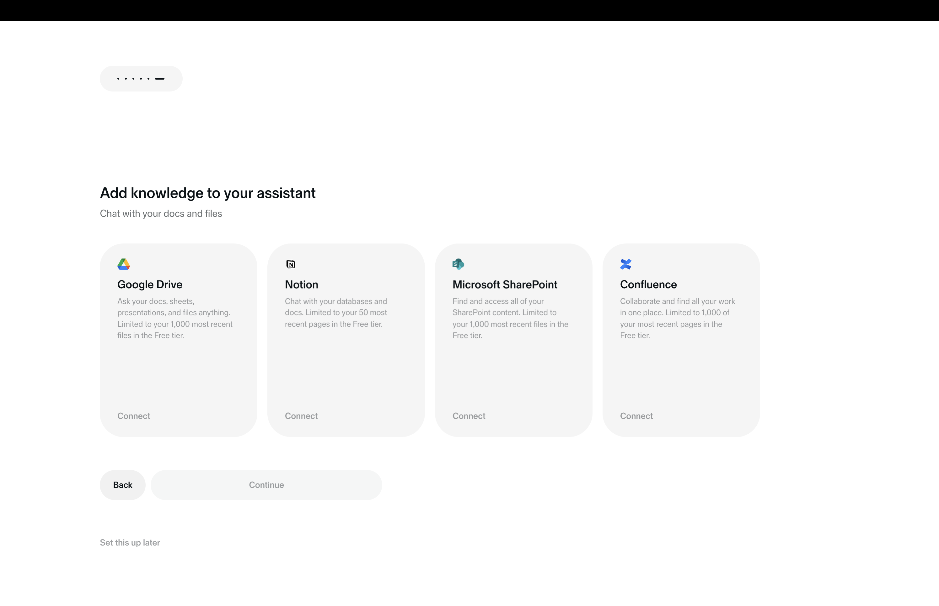939x606 pixels.
Task: Click the Notion logo icon
Action: pyautogui.click(x=290, y=264)
